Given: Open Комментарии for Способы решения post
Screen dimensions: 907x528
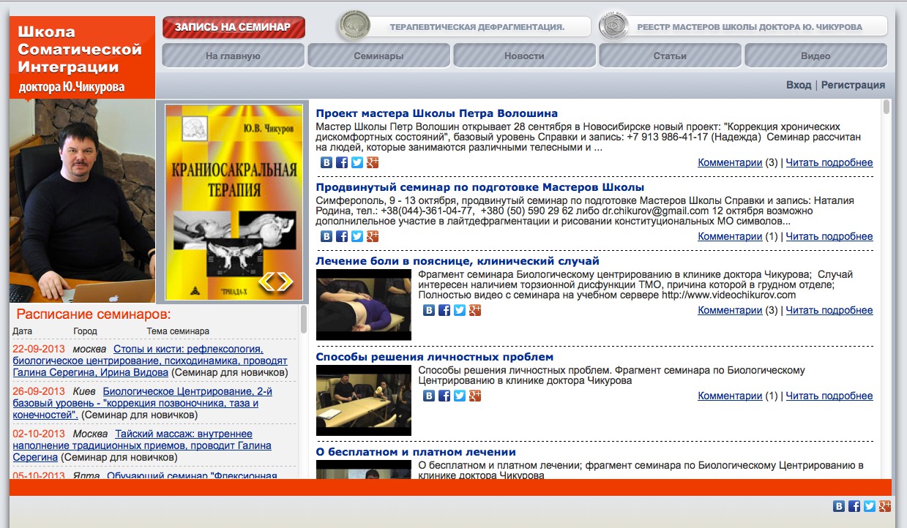Looking at the screenshot, I should coord(730,396).
